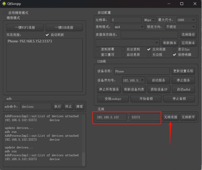202x170 pixels.
Task: Focus the adb命令 devices field
Action: tap(36, 106)
